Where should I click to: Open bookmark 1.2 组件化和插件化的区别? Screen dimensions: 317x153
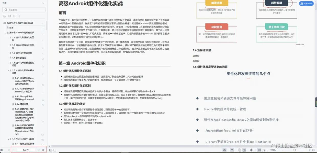tap(23, 46)
